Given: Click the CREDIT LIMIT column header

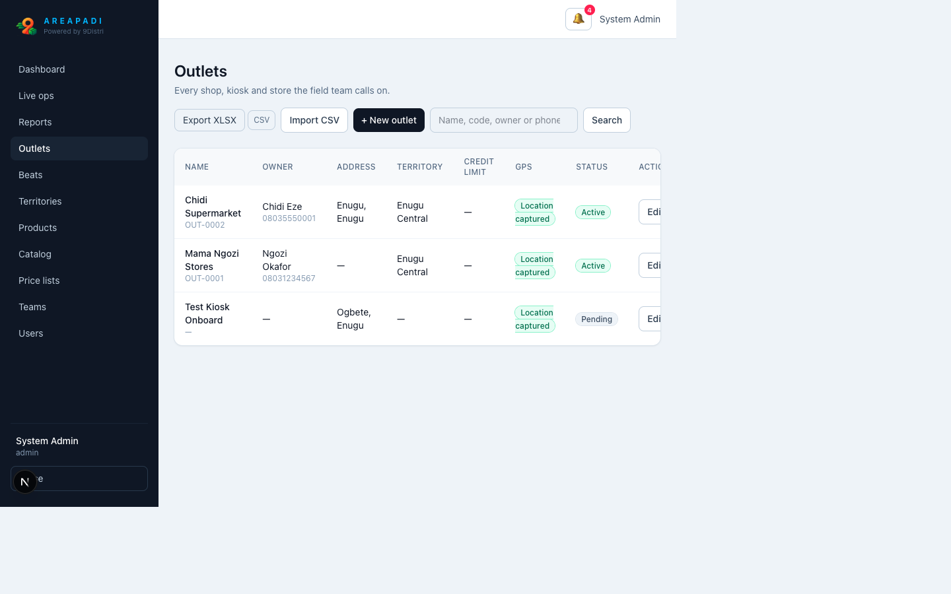Looking at the screenshot, I should coord(479,167).
